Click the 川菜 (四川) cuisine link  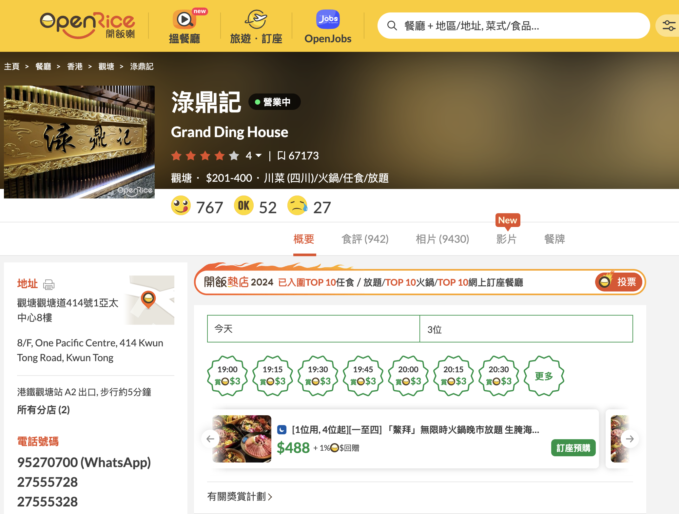[x=289, y=178]
